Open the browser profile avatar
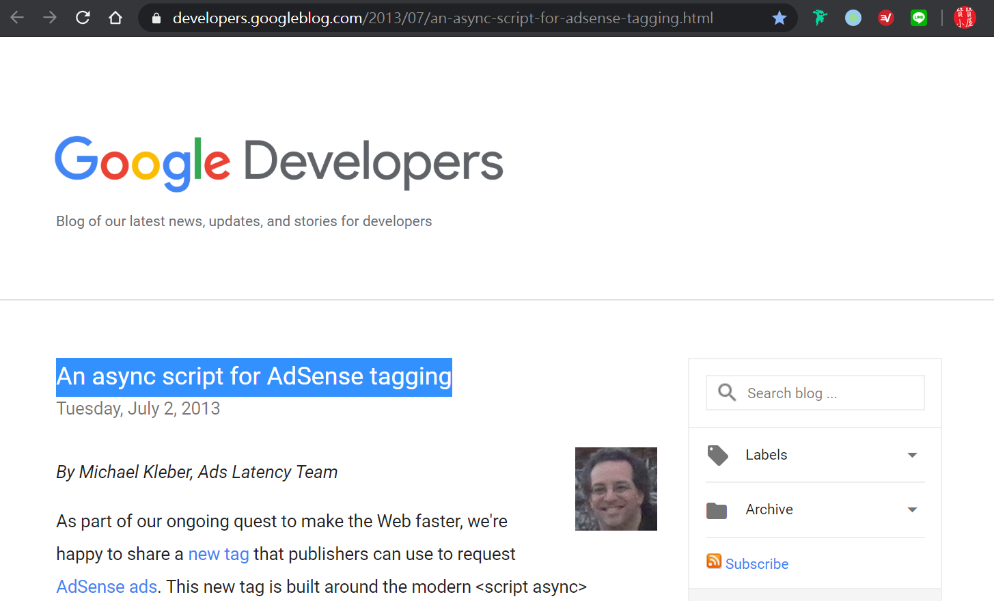The image size is (994, 601). point(965,18)
